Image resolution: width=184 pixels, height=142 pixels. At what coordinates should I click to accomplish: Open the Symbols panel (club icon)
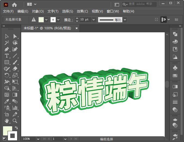click(175, 68)
